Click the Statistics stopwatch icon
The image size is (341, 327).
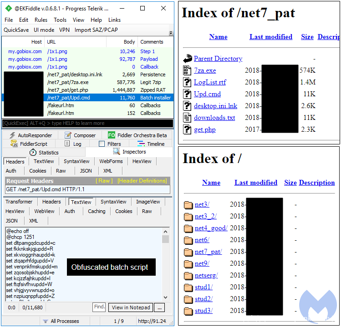coord(33,153)
